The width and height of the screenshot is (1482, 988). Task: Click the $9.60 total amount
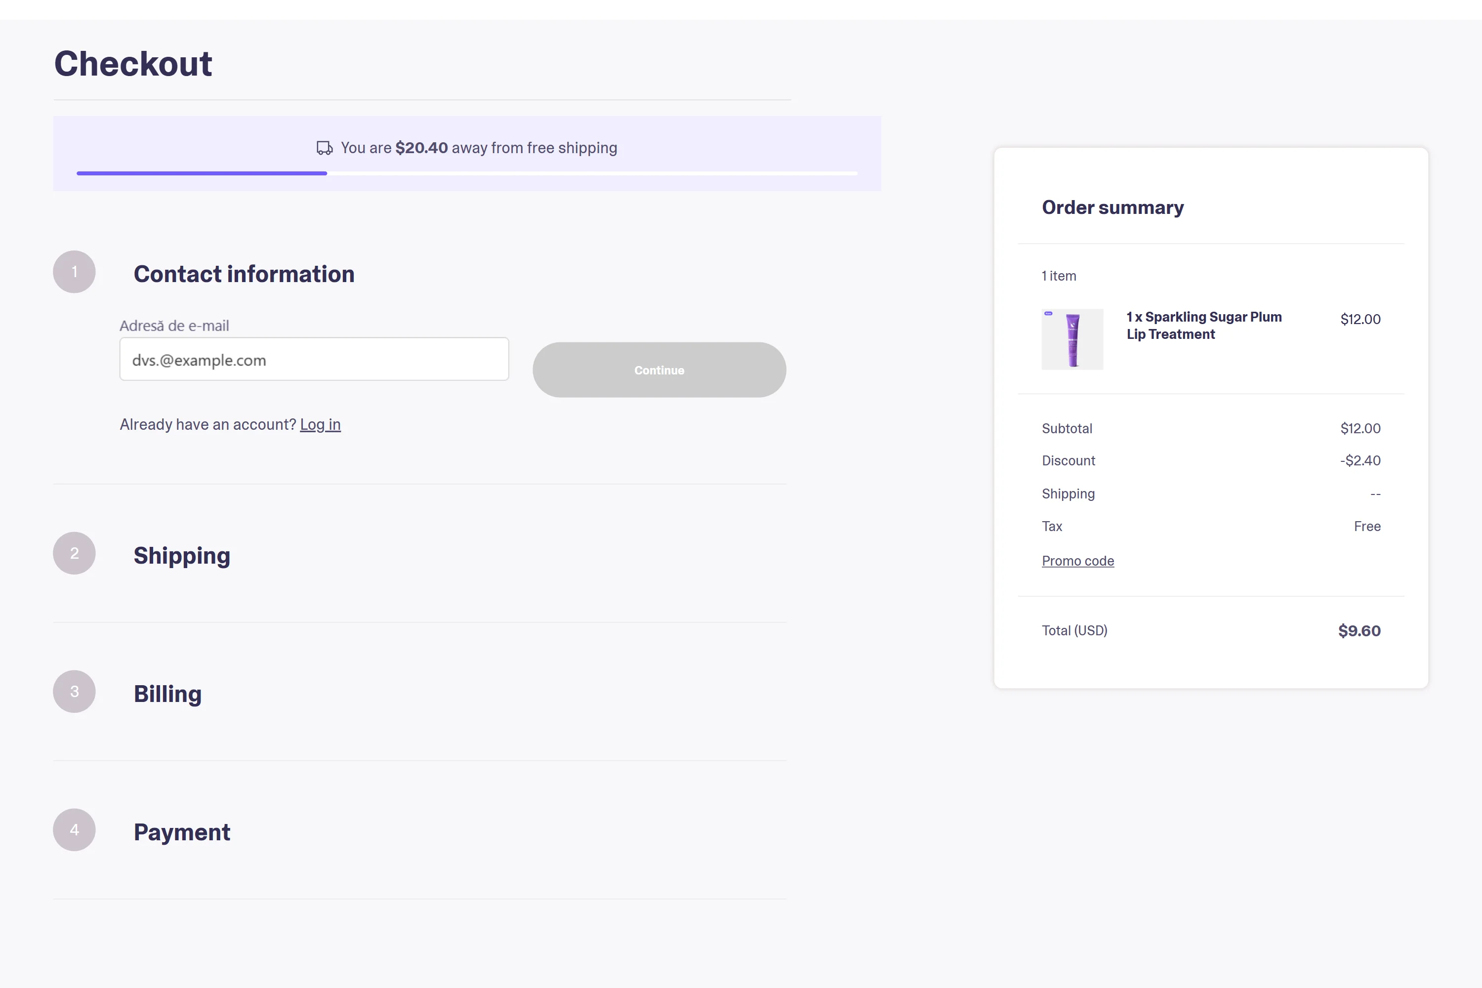click(x=1358, y=631)
